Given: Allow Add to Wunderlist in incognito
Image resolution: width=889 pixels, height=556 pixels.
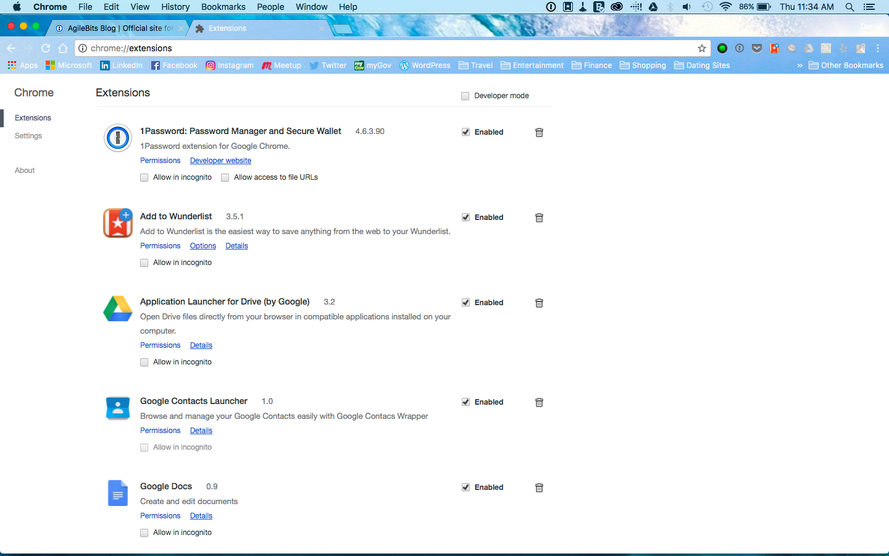Looking at the screenshot, I should 144,263.
